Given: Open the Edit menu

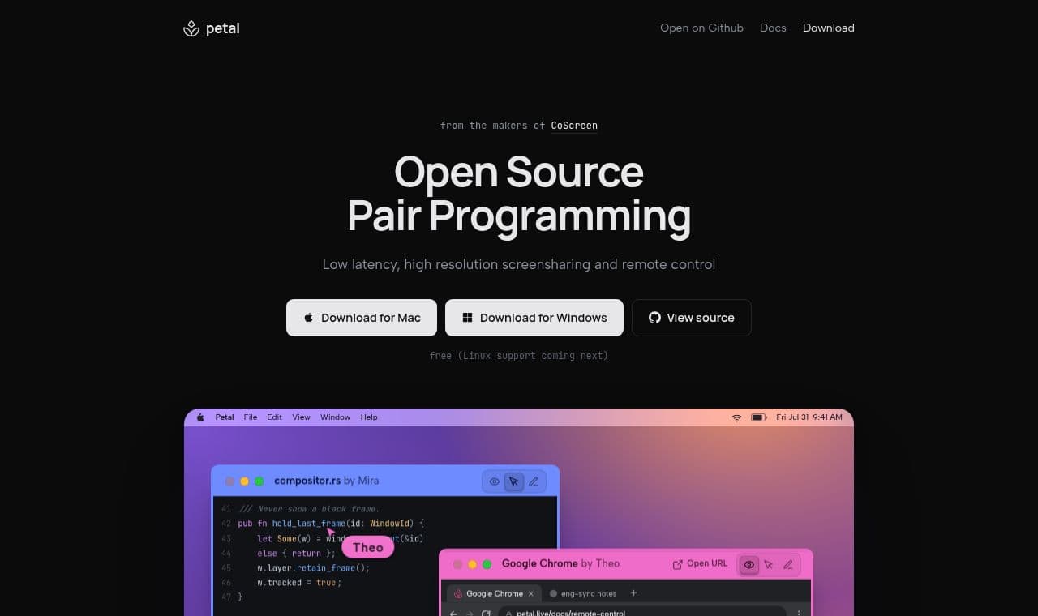Looking at the screenshot, I should 275,417.
